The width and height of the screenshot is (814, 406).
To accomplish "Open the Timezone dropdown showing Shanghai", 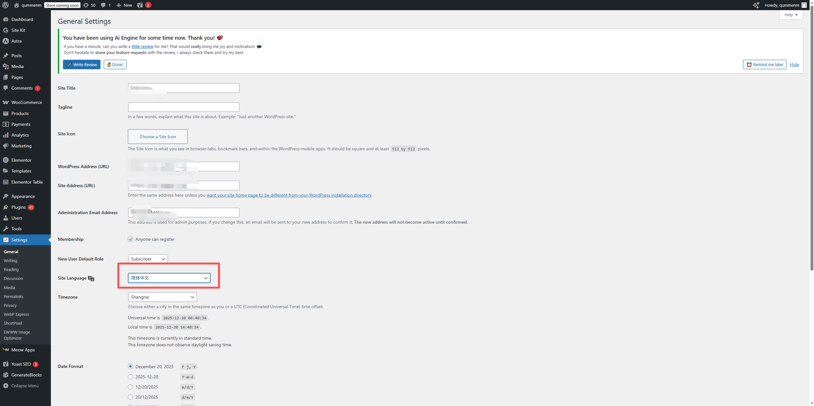I will tap(162, 297).
